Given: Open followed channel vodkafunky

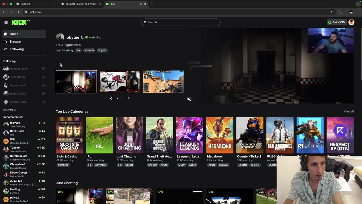Looking at the screenshot, I should pos(24,77).
